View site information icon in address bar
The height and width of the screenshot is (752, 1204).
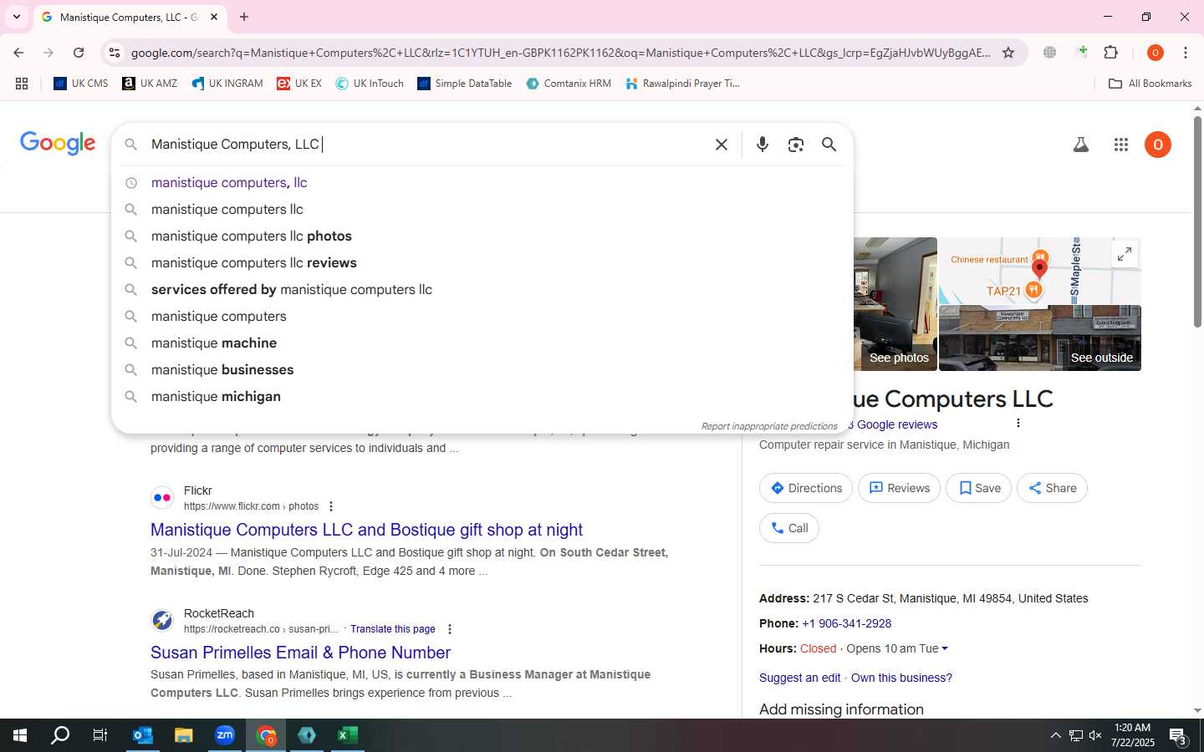(x=115, y=53)
